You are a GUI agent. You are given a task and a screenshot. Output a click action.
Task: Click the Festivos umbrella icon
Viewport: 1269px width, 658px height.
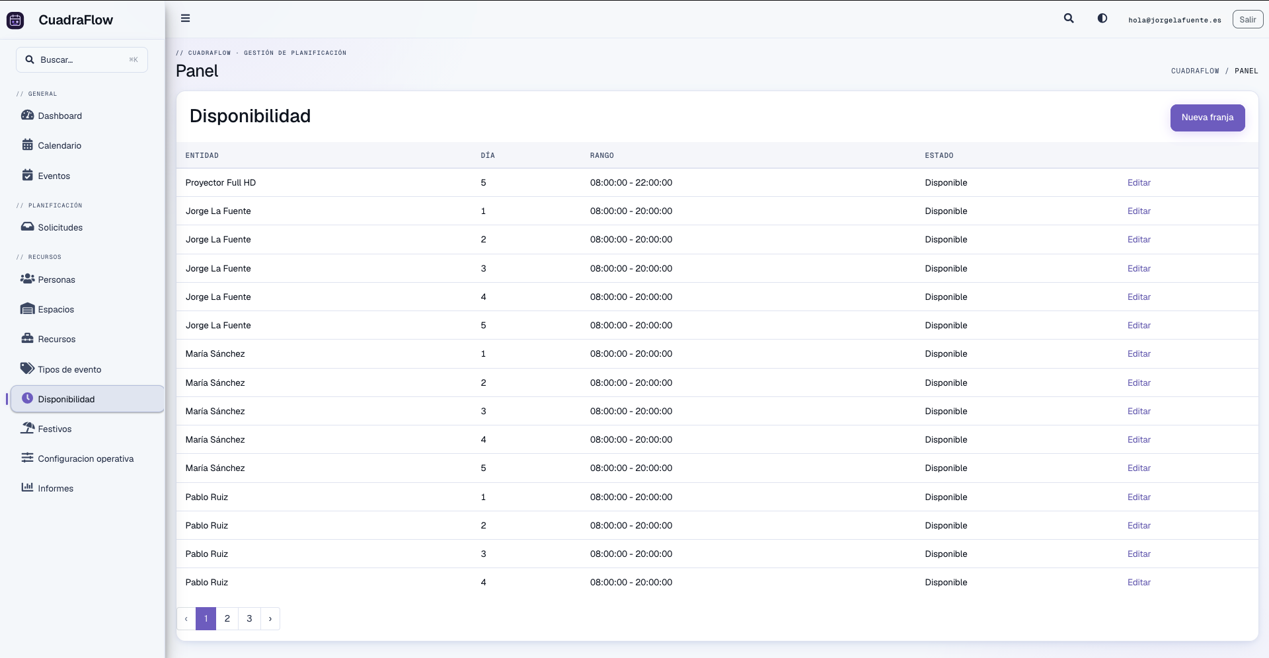27,428
